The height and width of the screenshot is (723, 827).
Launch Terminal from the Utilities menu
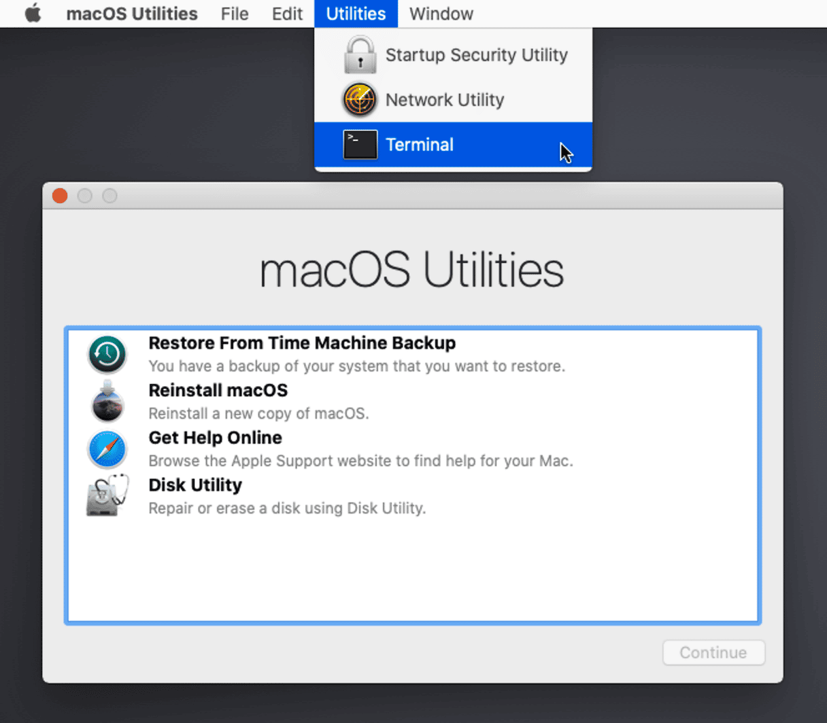click(x=420, y=145)
